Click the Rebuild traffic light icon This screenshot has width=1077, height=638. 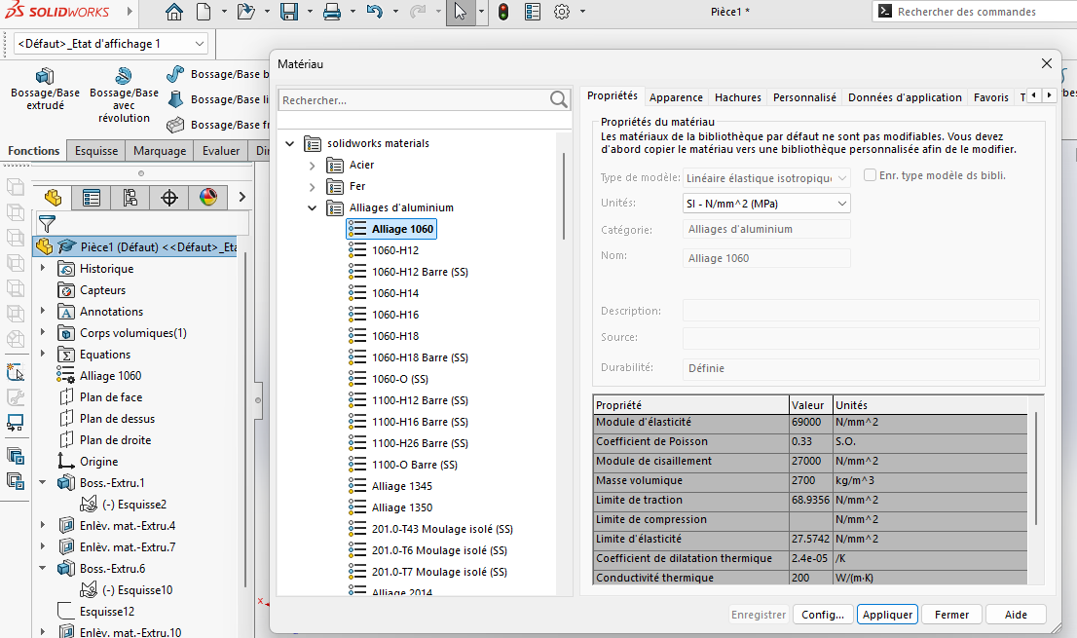tap(502, 12)
